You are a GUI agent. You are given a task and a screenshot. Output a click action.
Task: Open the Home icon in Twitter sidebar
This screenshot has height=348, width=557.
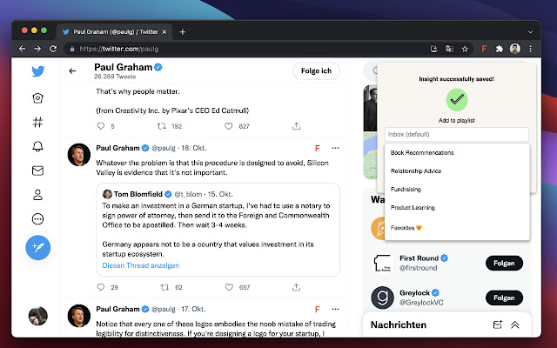click(x=37, y=98)
